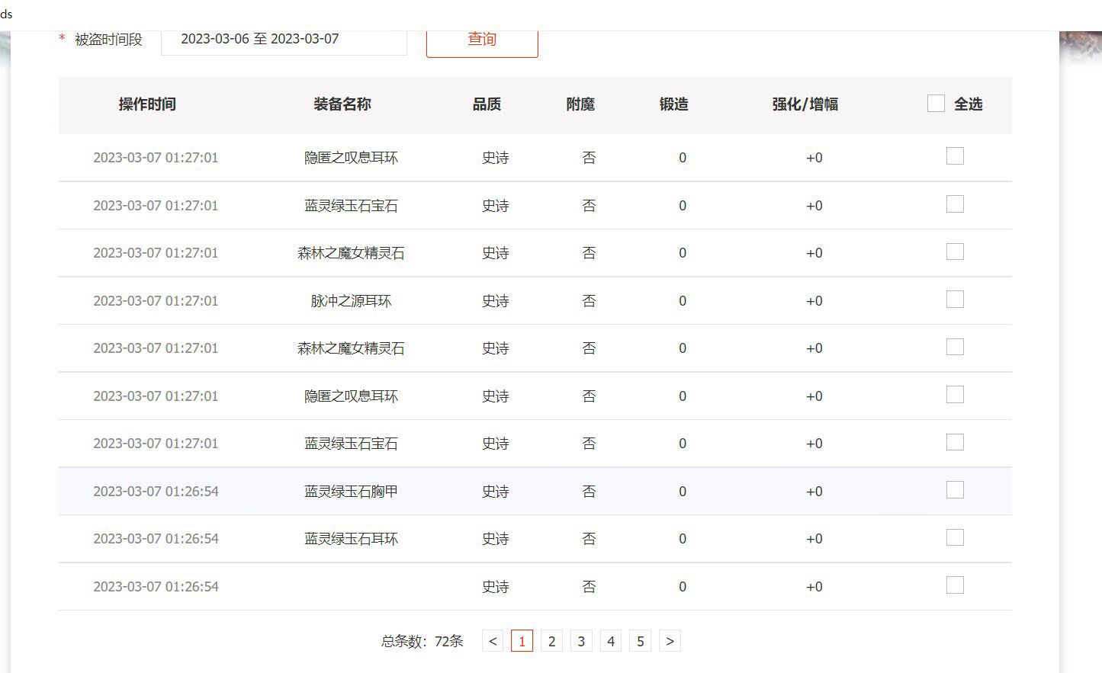Open page 5 of results

pos(641,641)
